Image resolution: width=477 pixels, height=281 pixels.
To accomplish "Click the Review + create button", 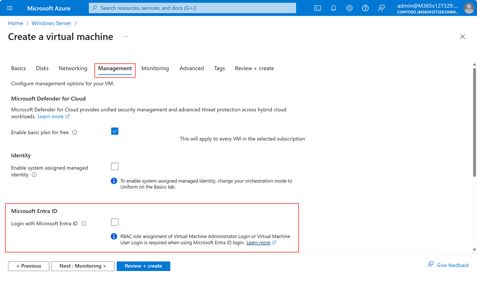I will [143, 266].
